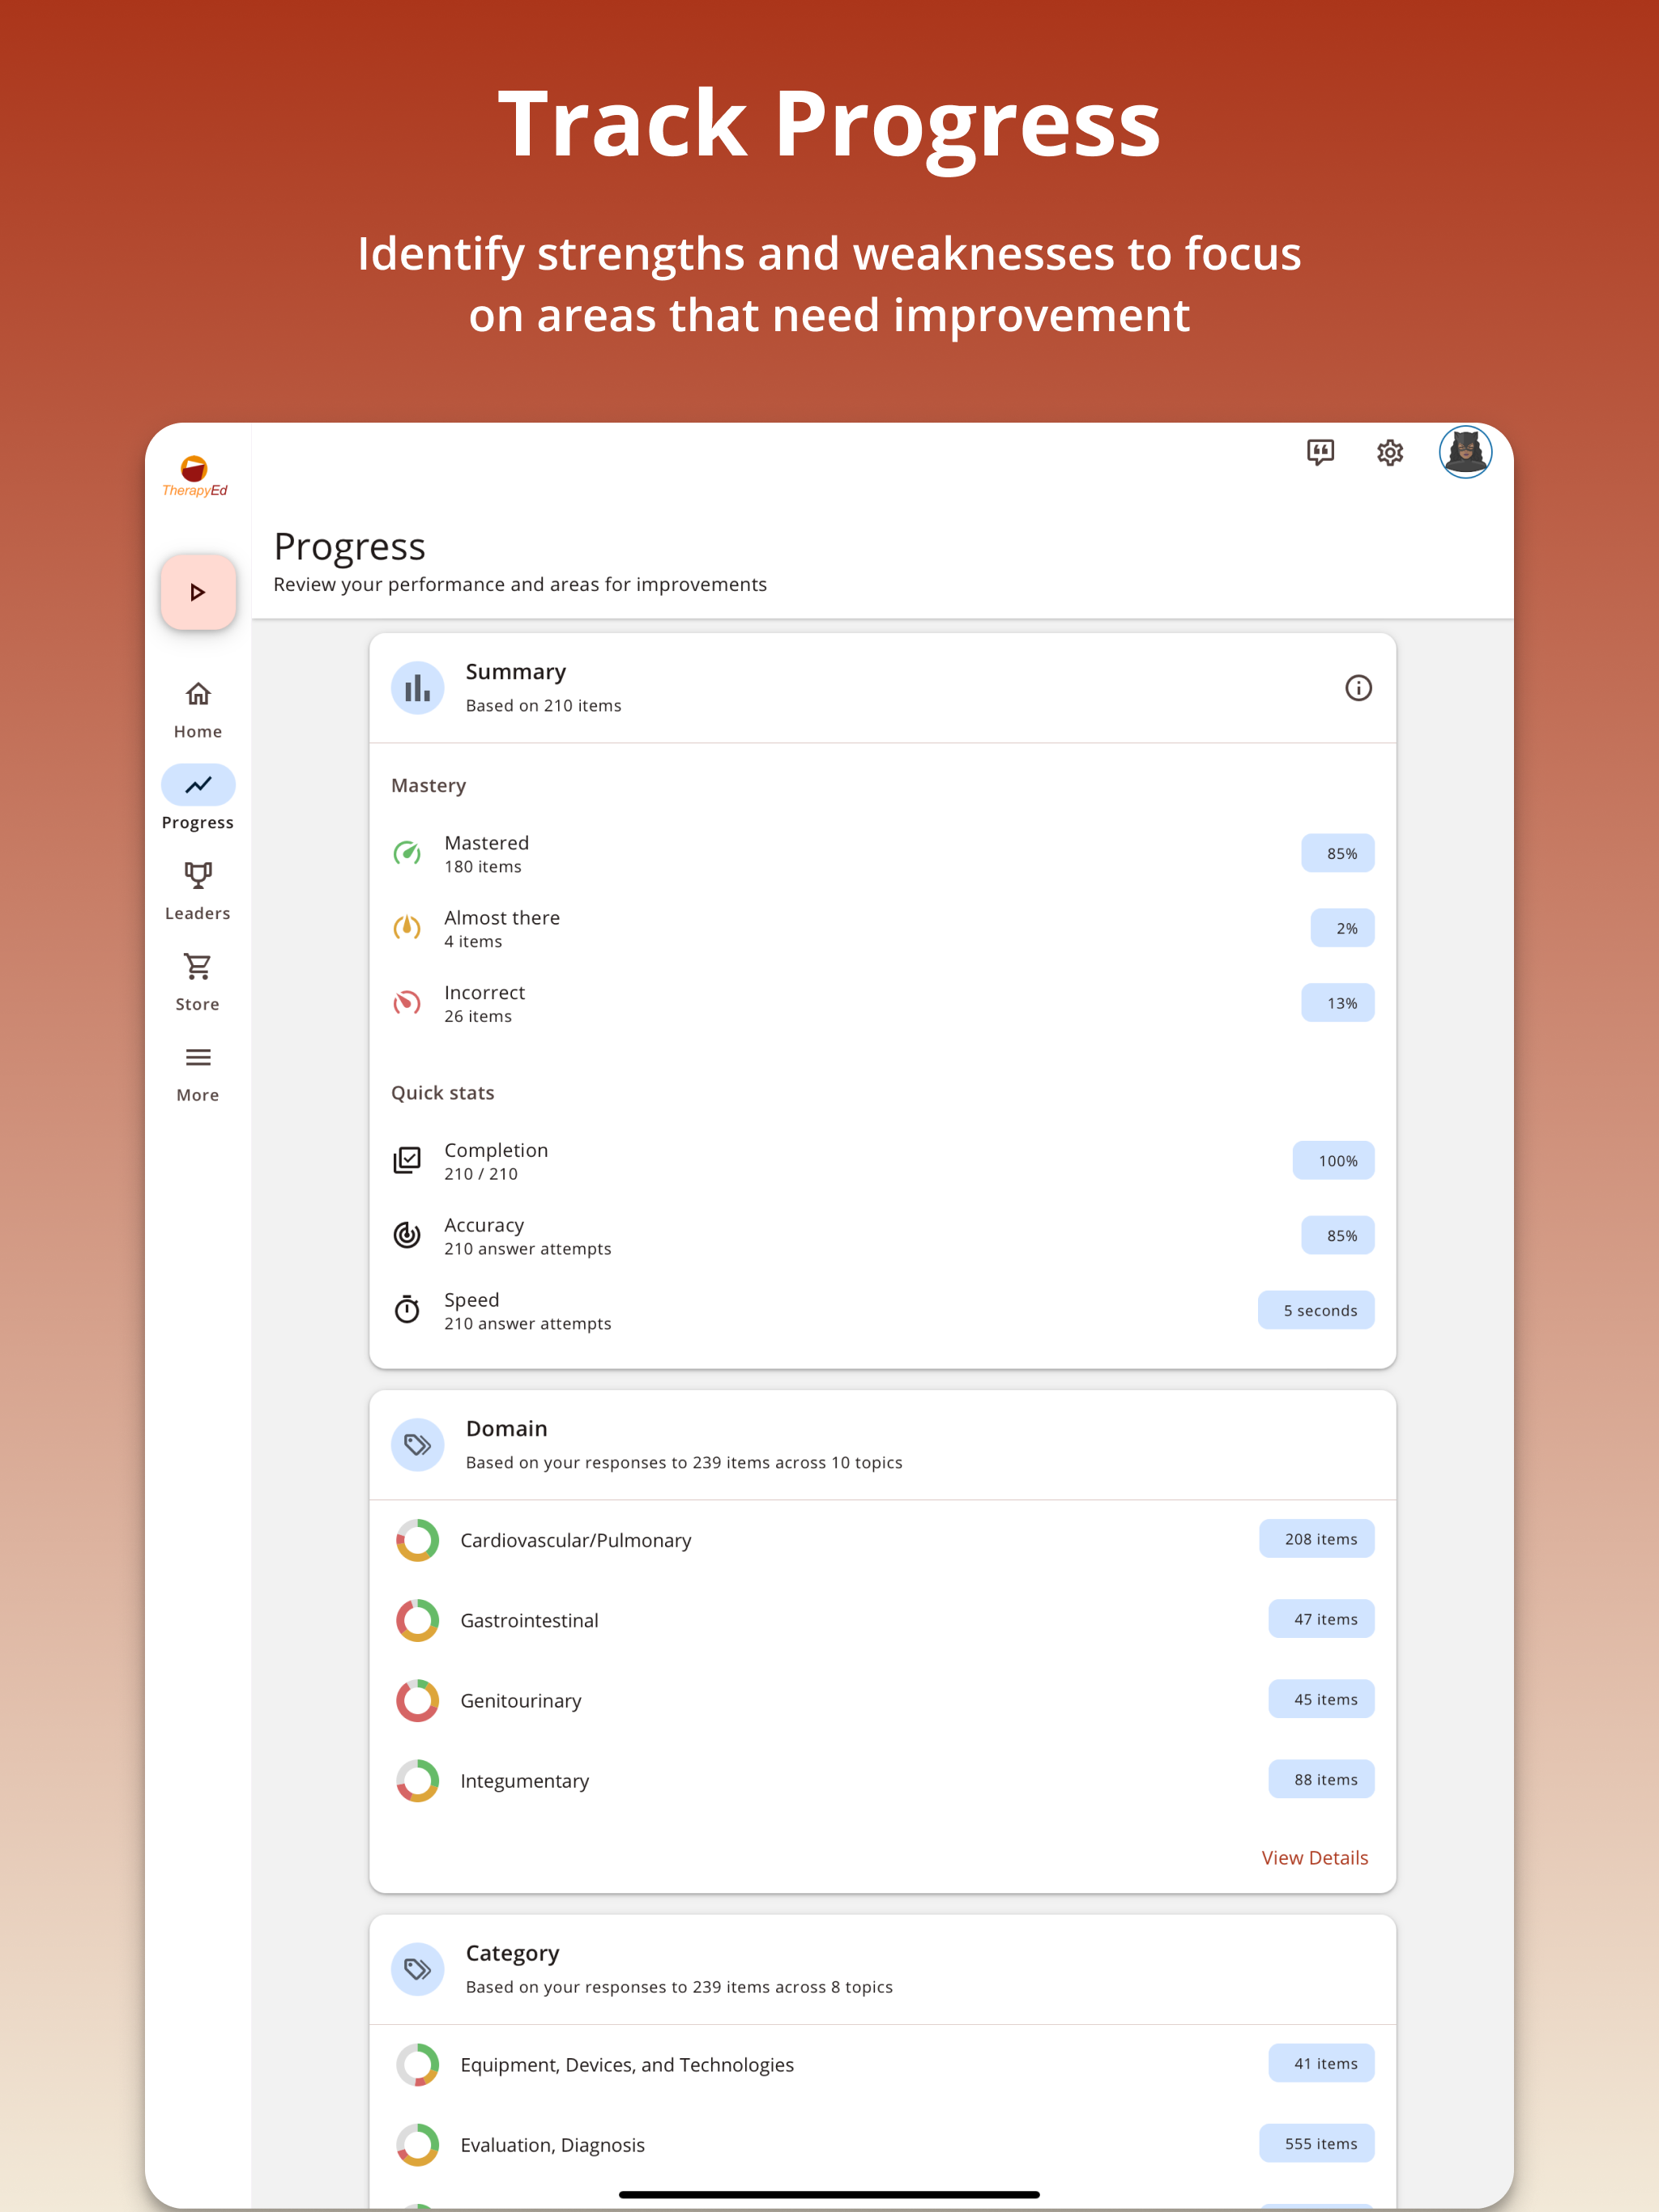
Task: Click the Domain tag icon
Action: [x=417, y=1445]
